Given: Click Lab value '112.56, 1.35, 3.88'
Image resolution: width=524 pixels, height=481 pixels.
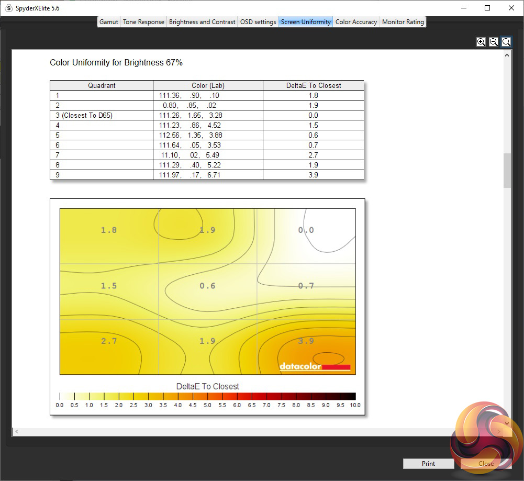Looking at the screenshot, I should pyautogui.click(x=191, y=135).
